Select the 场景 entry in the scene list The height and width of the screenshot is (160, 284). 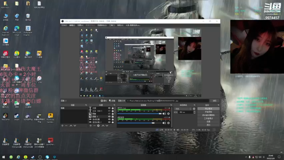click(74, 108)
